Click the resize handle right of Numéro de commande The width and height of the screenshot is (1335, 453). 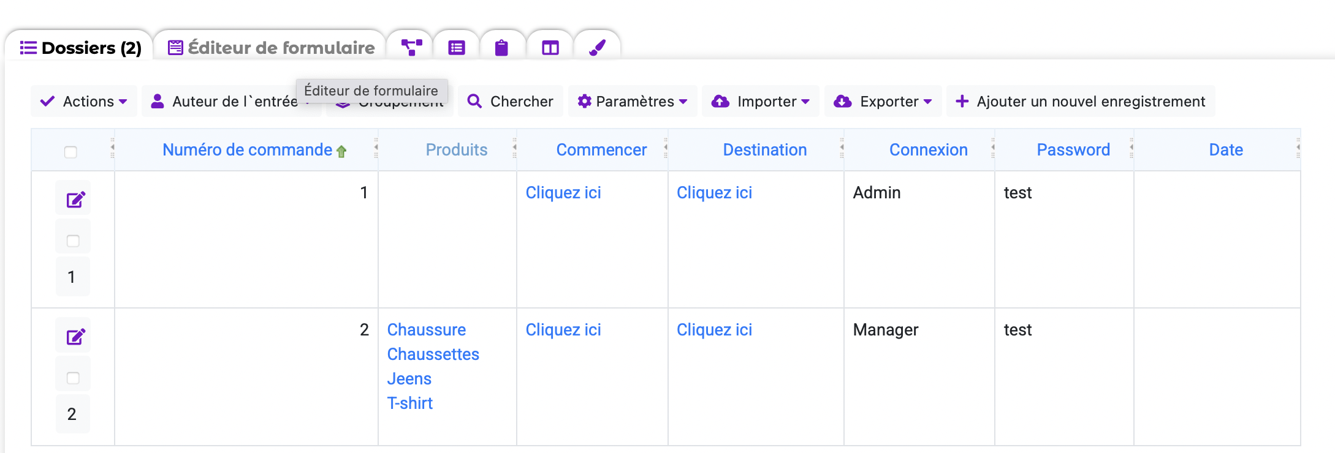[376, 148]
